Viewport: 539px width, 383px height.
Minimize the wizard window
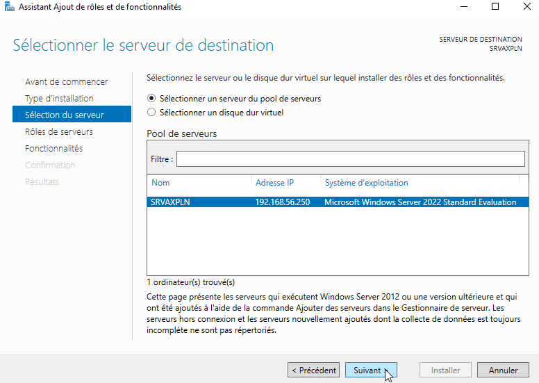pyautogui.click(x=464, y=6)
